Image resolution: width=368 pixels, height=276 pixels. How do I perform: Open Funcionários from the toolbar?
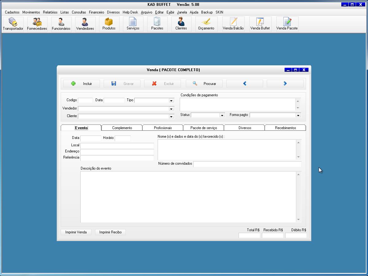coord(61,24)
